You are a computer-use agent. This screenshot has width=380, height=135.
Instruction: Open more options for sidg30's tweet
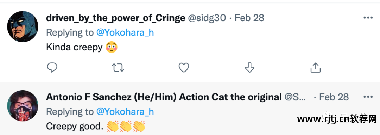(368, 18)
